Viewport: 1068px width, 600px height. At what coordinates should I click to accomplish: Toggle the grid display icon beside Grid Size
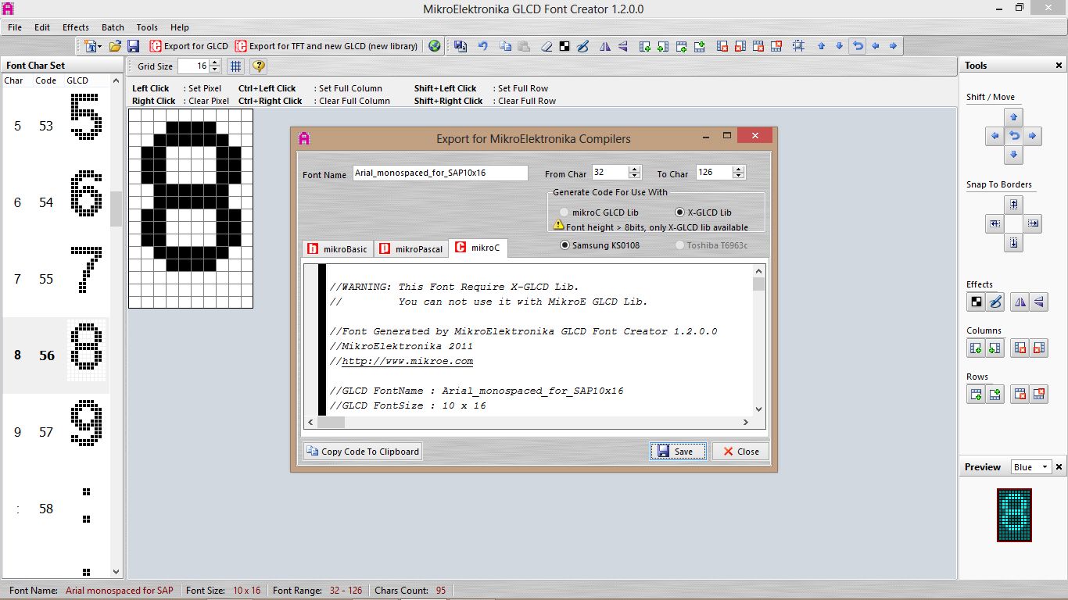click(x=235, y=66)
